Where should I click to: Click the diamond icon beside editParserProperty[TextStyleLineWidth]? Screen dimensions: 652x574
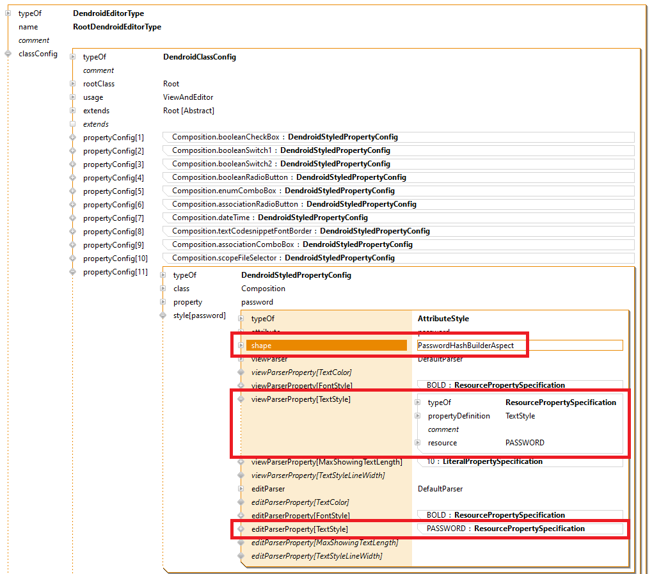click(x=241, y=556)
